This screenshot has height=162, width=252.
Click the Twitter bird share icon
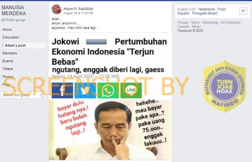85,90
